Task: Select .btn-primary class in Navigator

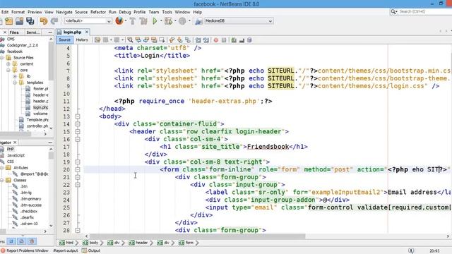Action: coord(30,199)
